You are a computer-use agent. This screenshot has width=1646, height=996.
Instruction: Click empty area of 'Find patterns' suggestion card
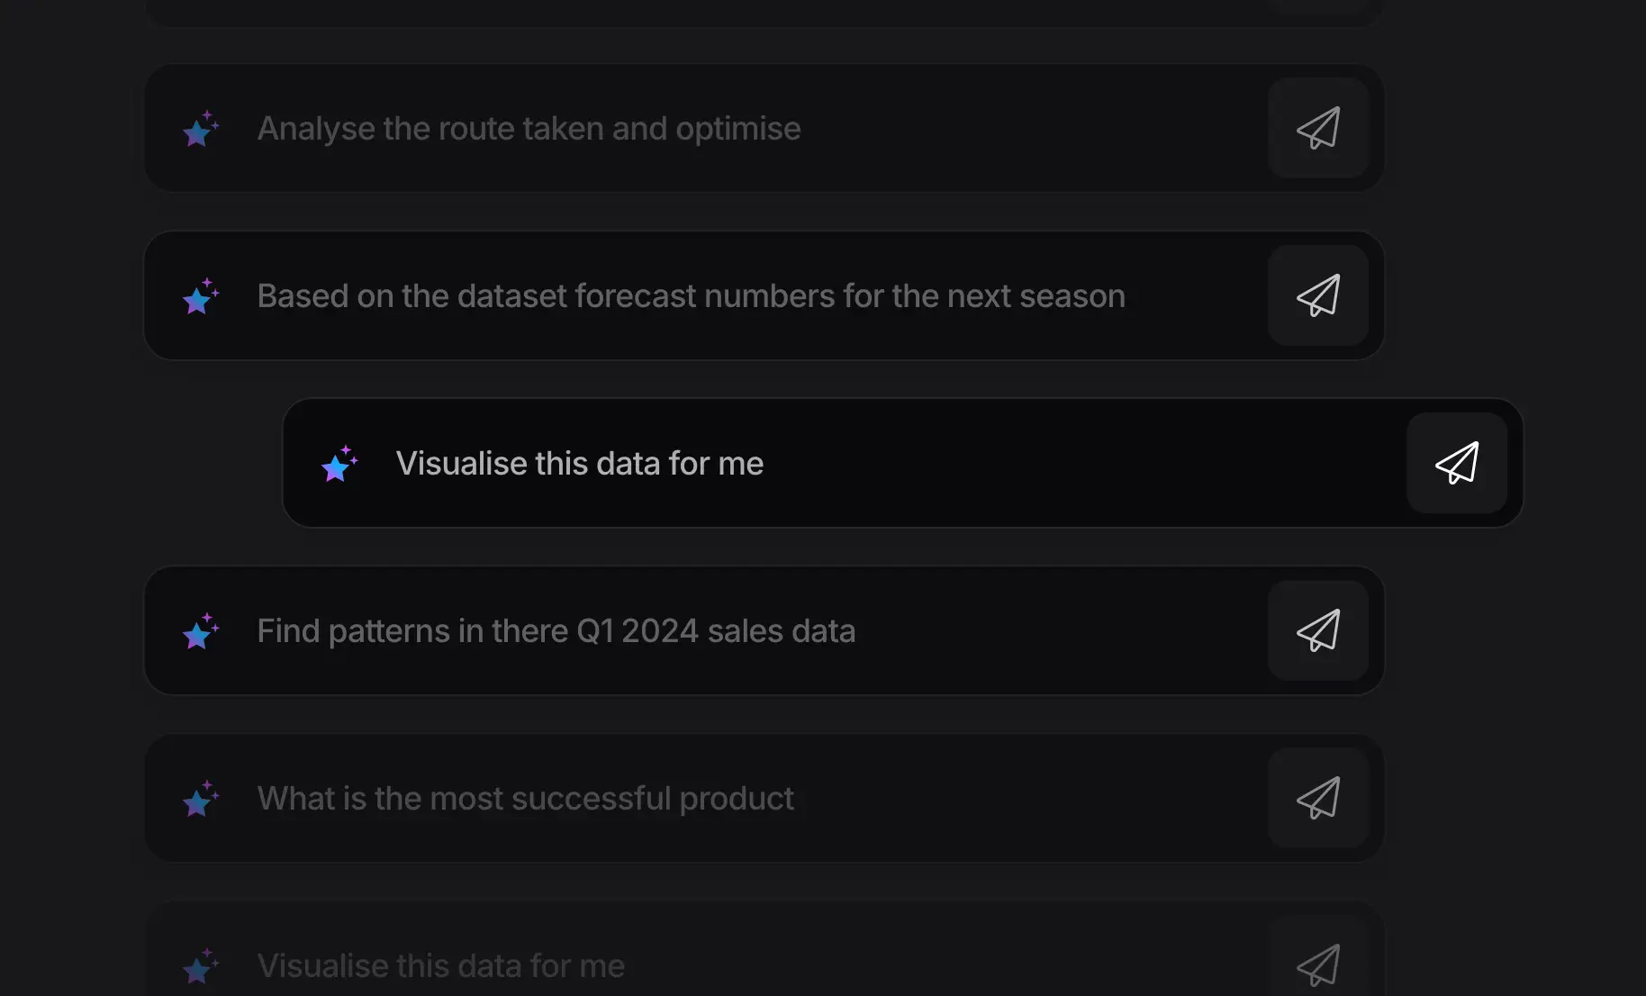click(1063, 630)
